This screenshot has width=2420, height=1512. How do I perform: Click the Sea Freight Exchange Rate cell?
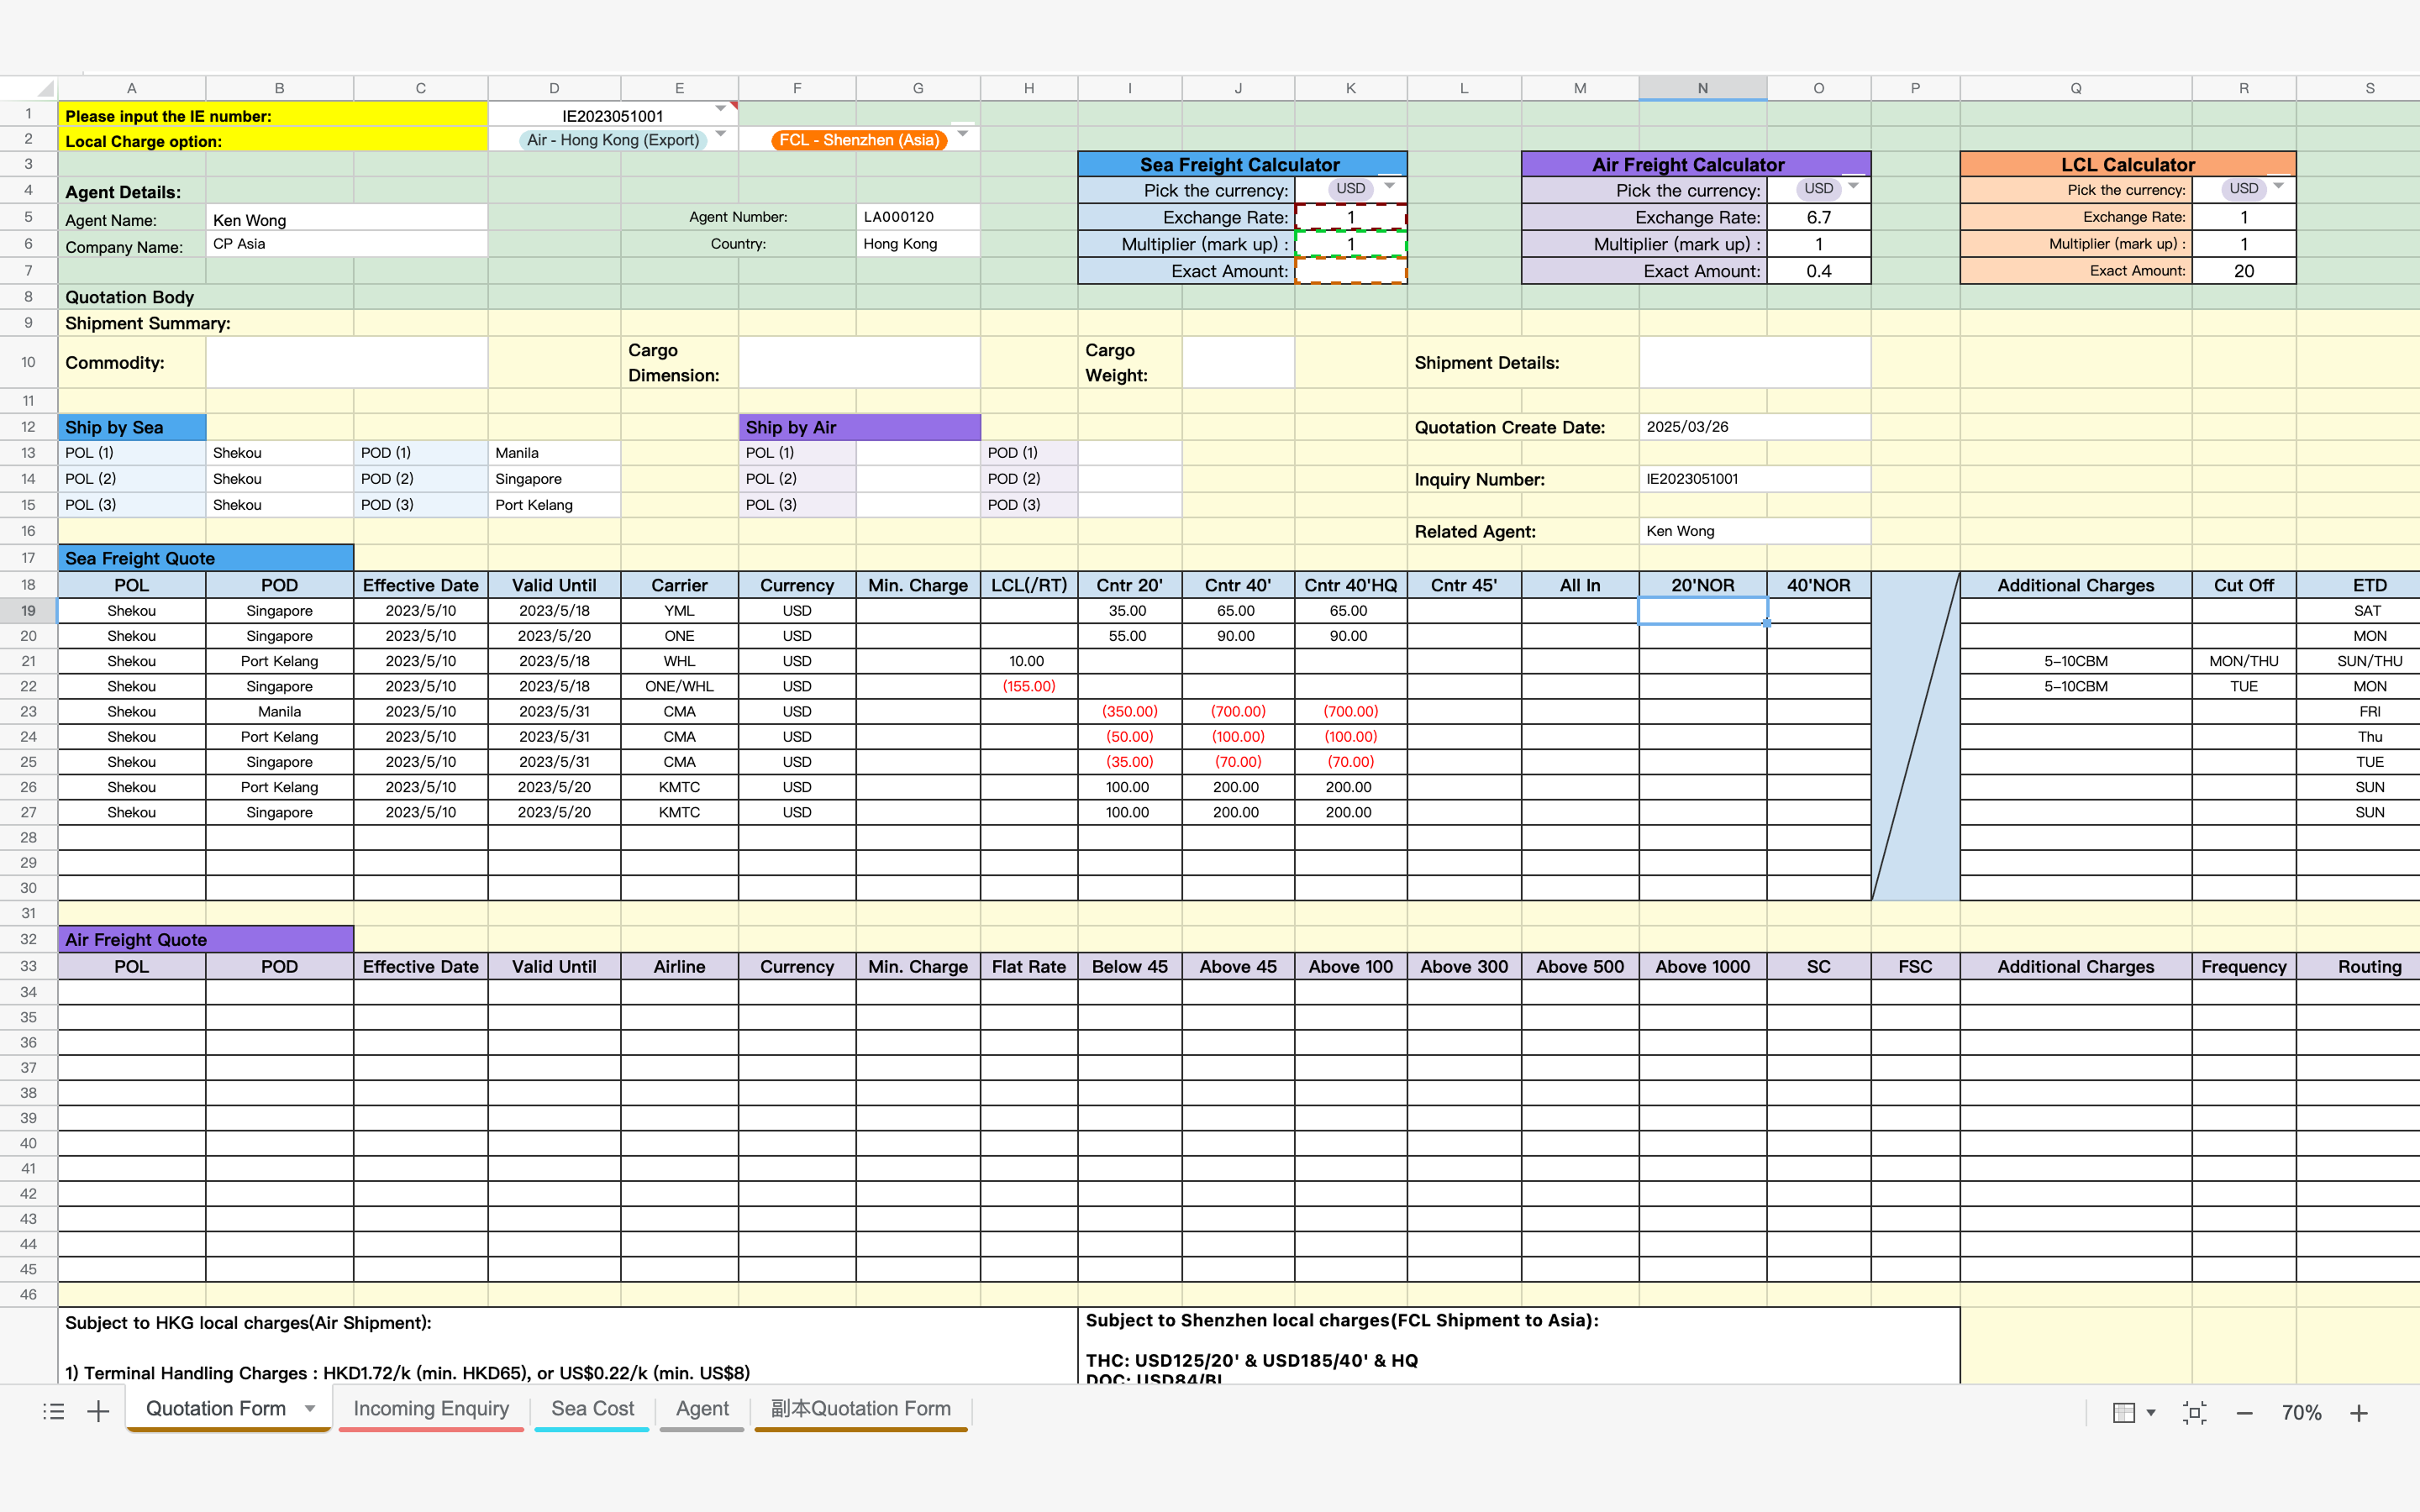click(x=1351, y=217)
